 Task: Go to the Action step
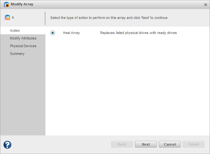[x=15, y=30]
